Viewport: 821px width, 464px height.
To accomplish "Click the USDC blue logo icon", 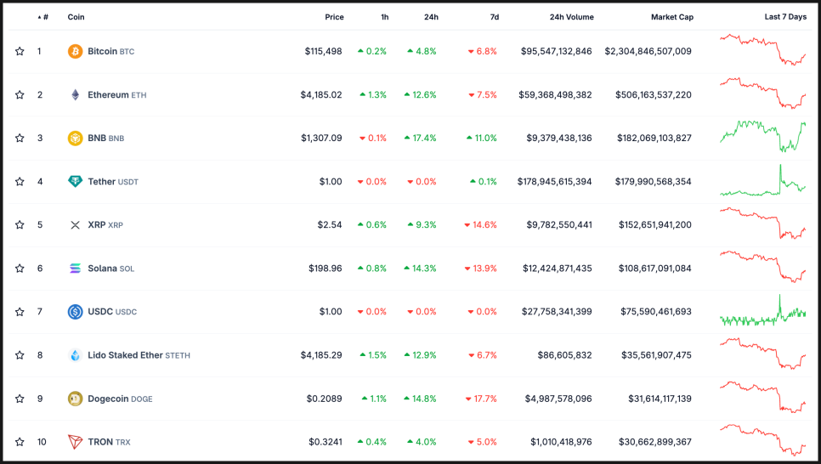I will tap(75, 312).
